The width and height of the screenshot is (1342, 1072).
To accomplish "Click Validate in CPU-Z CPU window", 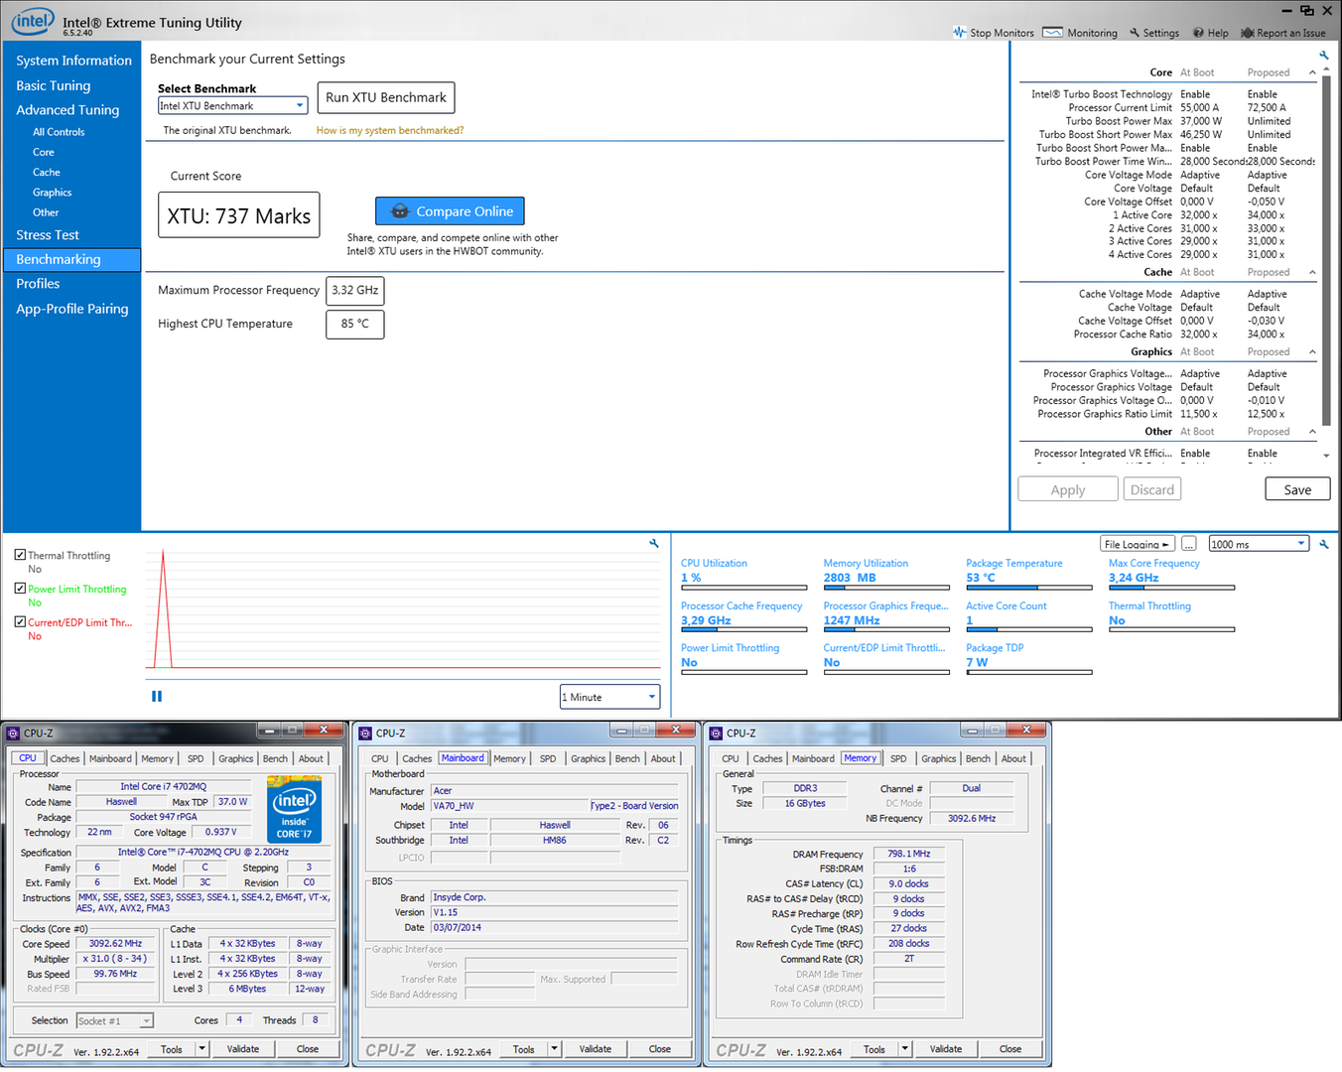I will pos(243,1048).
